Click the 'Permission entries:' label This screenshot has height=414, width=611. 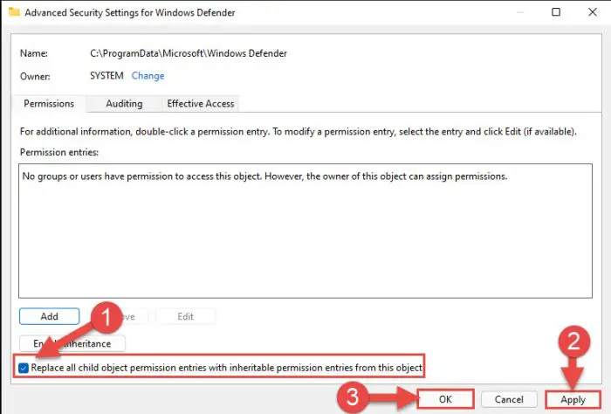[59, 153]
